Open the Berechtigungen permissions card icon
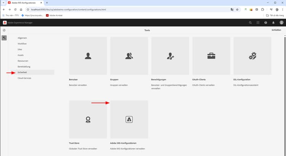The width and height of the screenshot is (286, 156). pos(170,56)
